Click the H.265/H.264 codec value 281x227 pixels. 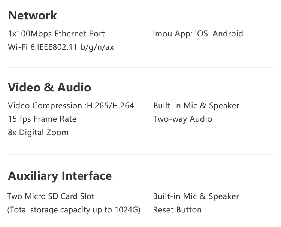click(110, 106)
